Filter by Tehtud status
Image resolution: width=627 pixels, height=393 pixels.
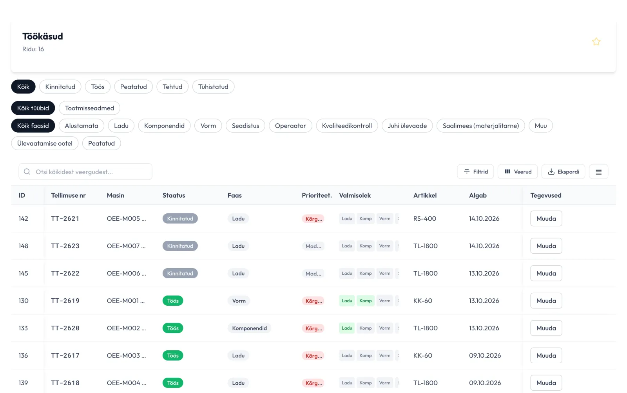[172, 87]
